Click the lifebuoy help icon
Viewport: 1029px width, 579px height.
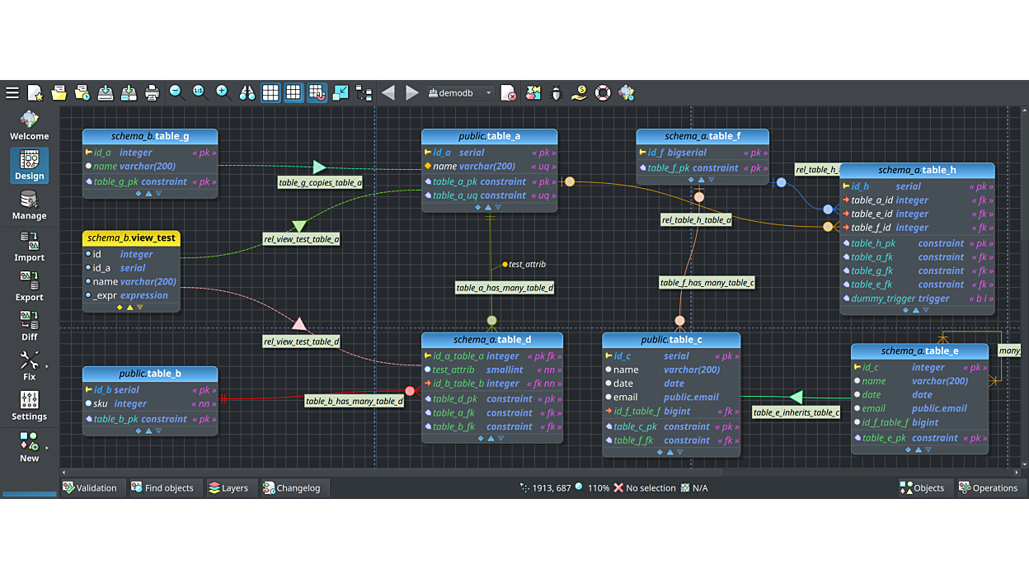coord(603,93)
